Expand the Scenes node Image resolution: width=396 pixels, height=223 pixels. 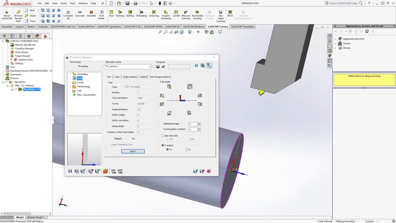tap(335, 43)
